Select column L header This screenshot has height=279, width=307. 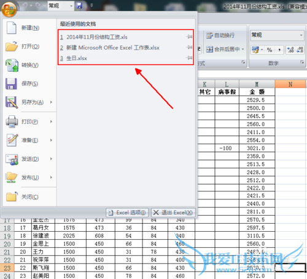tap(227, 84)
